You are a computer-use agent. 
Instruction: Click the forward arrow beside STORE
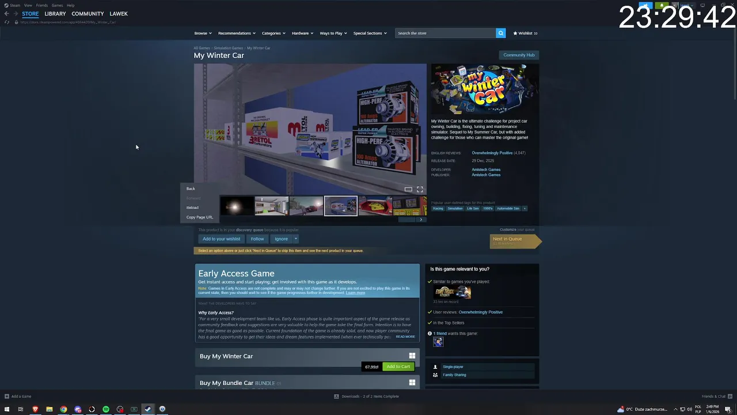pos(16,13)
